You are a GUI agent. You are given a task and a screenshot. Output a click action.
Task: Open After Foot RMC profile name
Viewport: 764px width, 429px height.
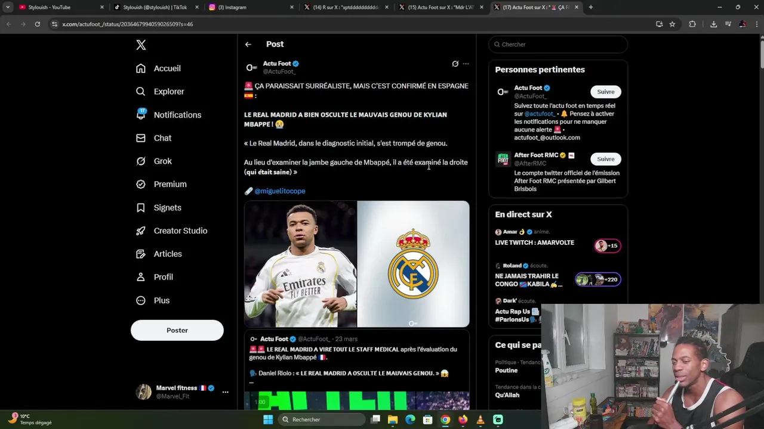pos(536,155)
